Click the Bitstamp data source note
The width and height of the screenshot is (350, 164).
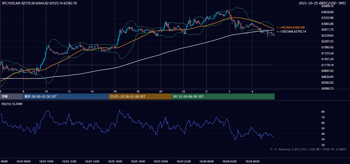coord(308,150)
